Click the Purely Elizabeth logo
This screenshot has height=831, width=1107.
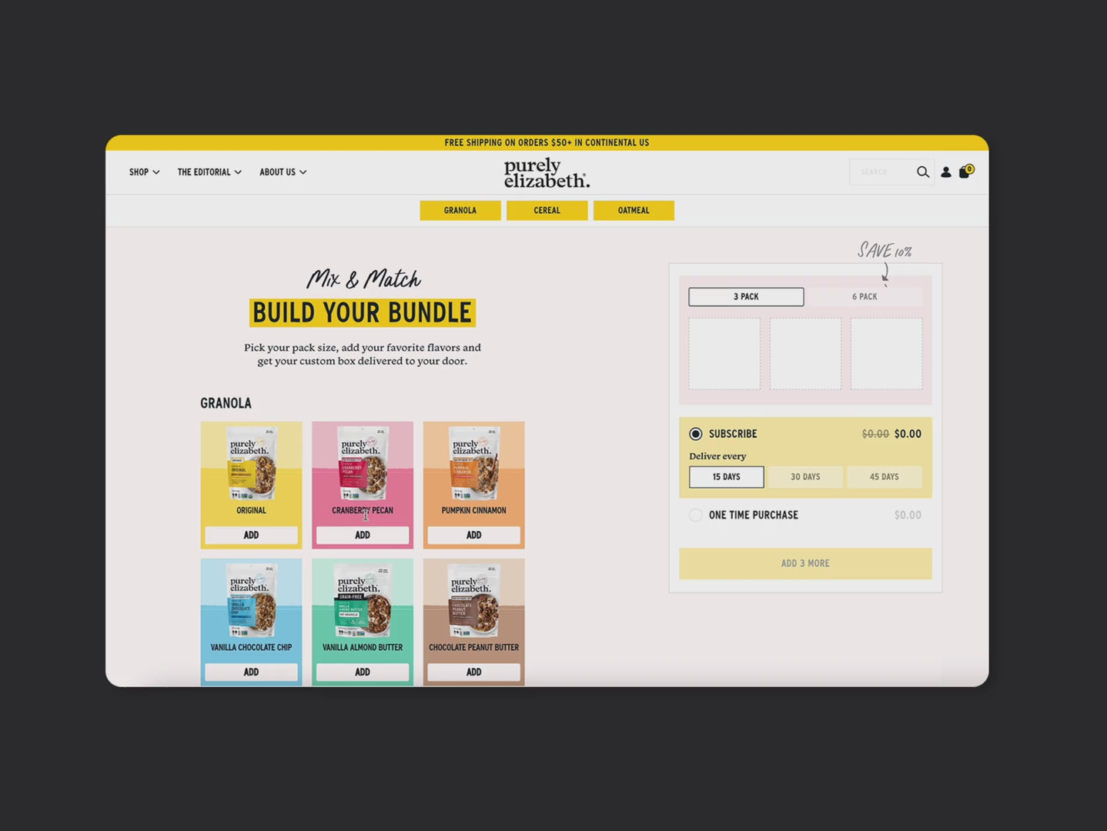[x=547, y=173]
